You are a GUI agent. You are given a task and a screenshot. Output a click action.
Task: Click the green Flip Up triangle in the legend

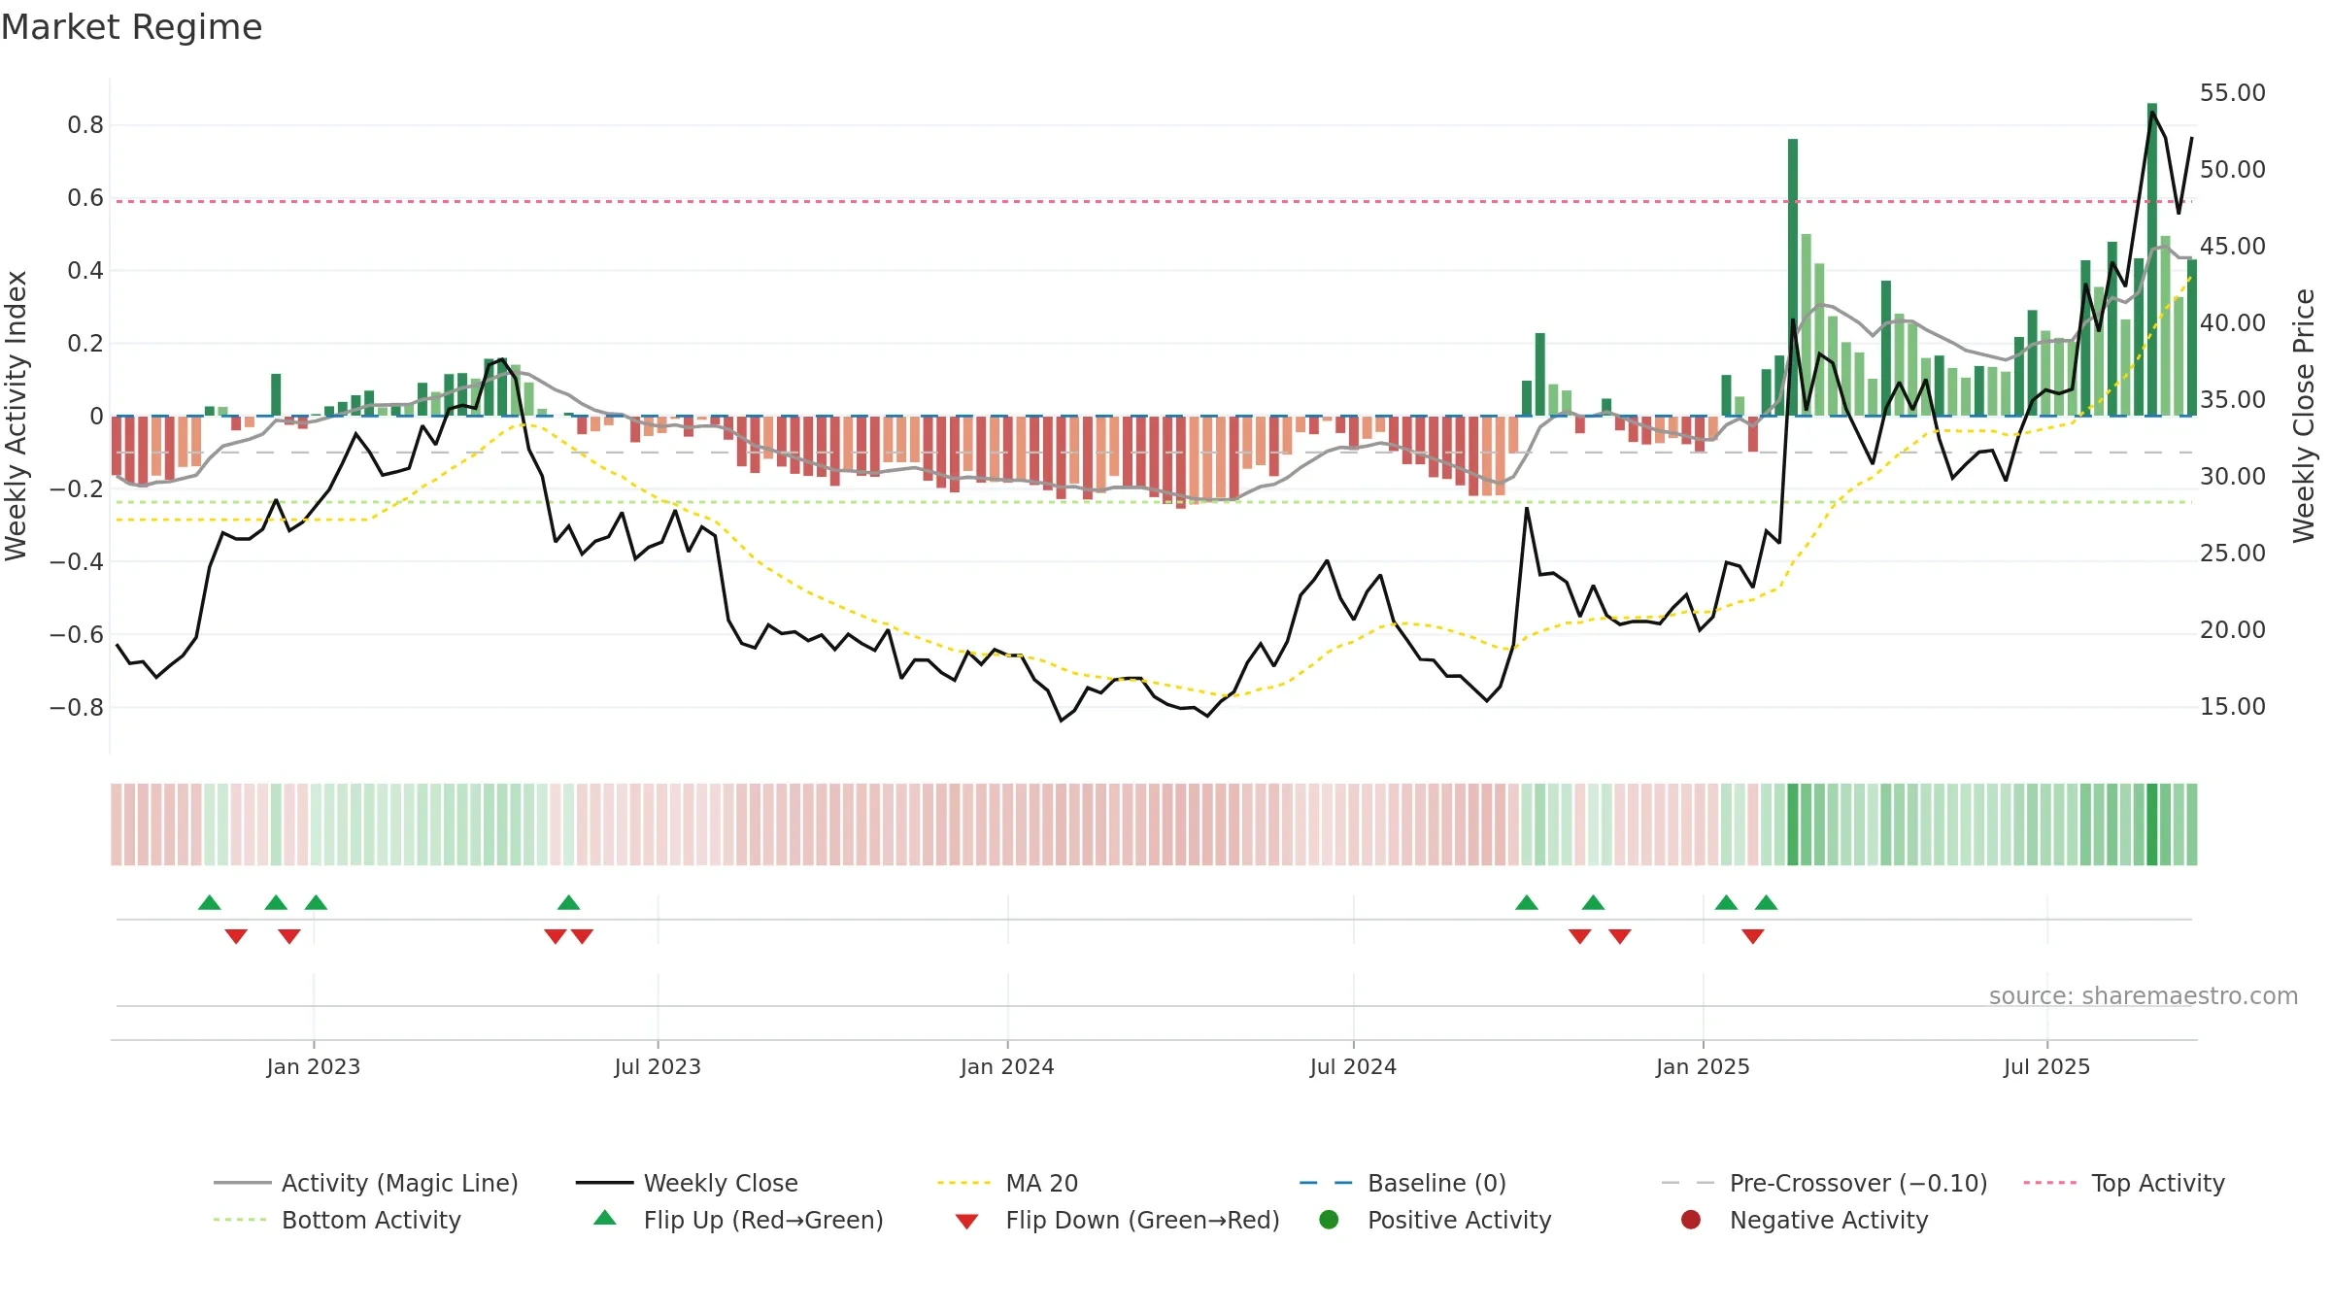pos(605,1218)
